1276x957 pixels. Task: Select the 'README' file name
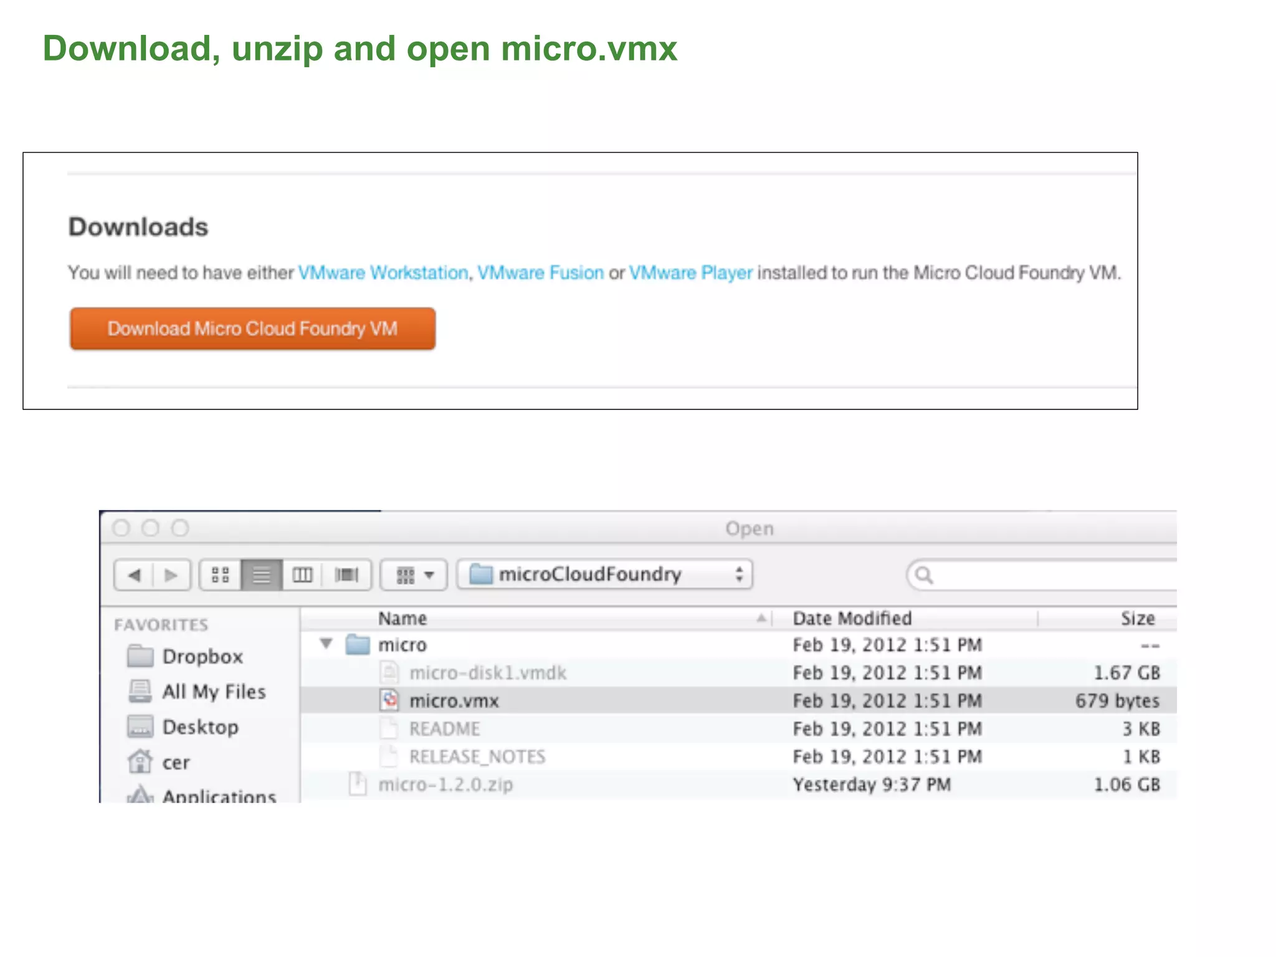coord(444,729)
